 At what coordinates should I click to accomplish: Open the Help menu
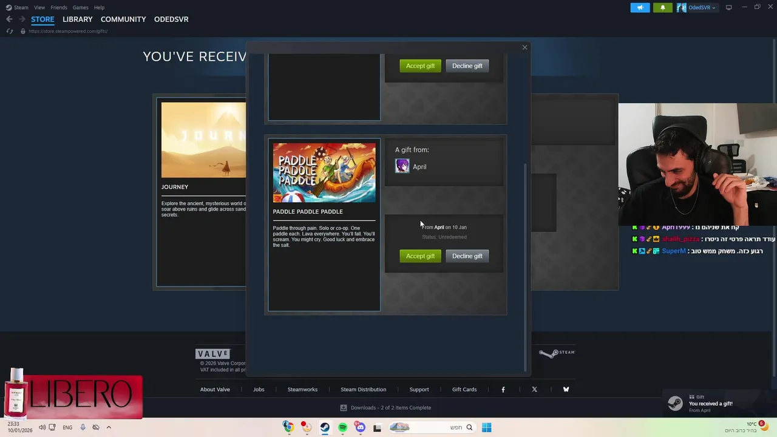tap(99, 7)
